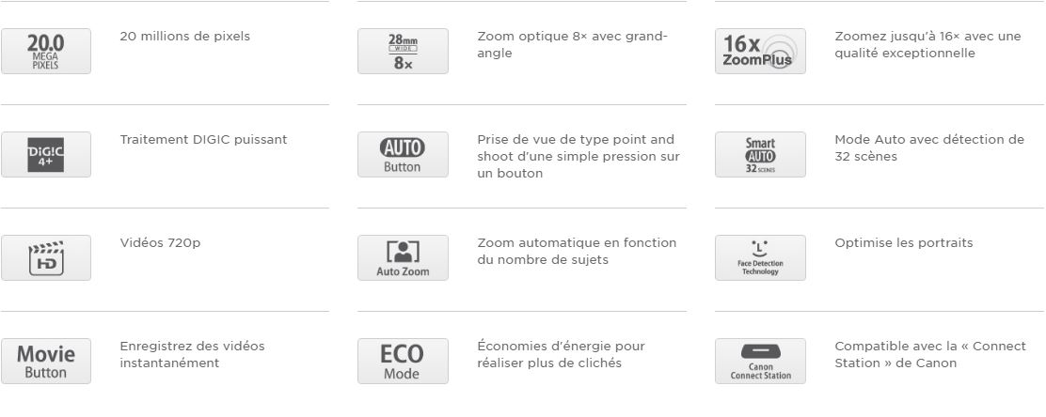
Task: Click the 20.0 Mega Pixels icon
Action: coord(45,51)
